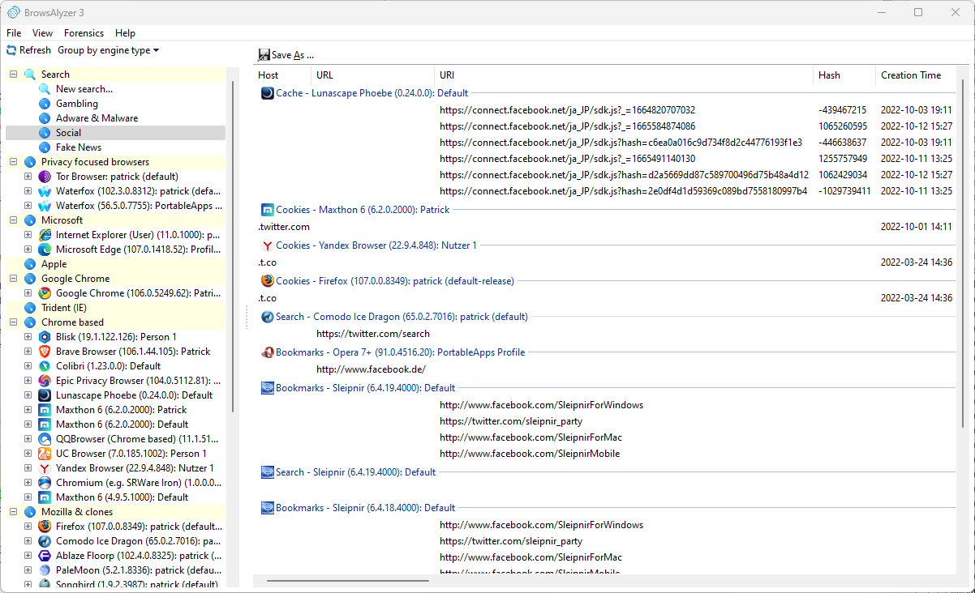Screen dimensions: 975x593
Task: Click the Maxthon icon beside Cookies - Maxthon 6
Action: click(267, 210)
